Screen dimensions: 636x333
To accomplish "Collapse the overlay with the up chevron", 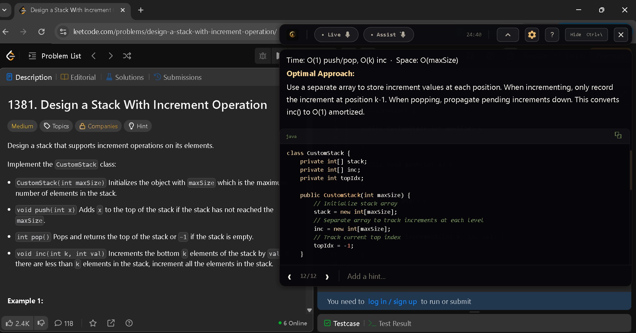I will [x=508, y=34].
